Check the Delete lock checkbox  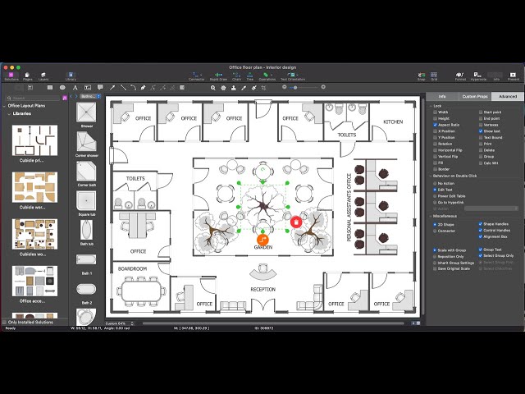[x=481, y=150]
